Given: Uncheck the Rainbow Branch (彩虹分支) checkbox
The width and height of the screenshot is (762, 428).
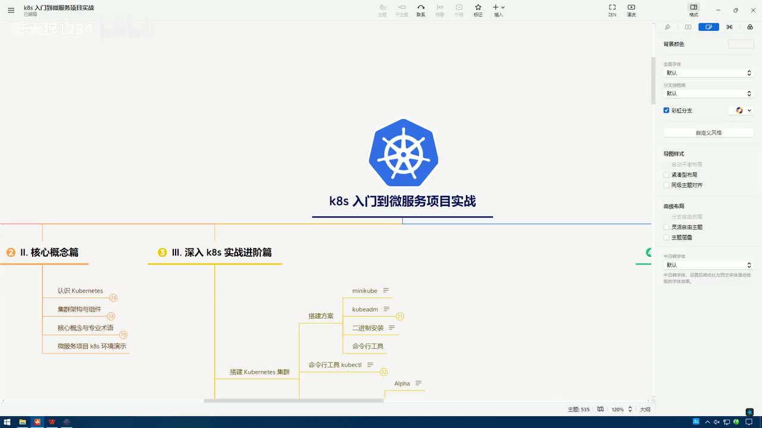Looking at the screenshot, I should click(x=666, y=110).
